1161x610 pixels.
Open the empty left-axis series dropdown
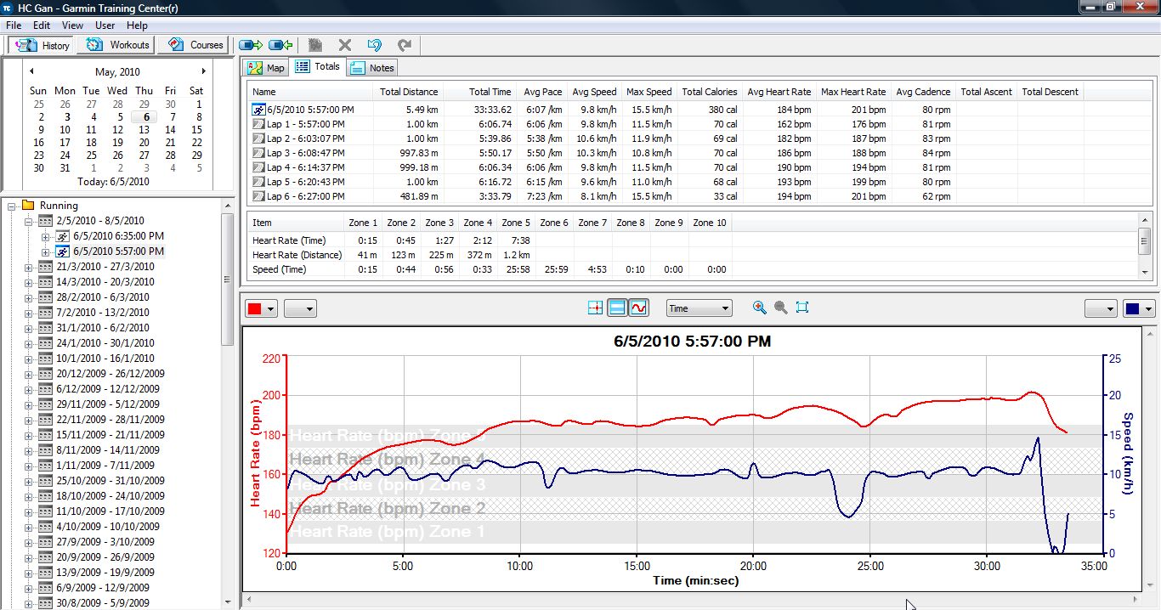click(300, 308)
